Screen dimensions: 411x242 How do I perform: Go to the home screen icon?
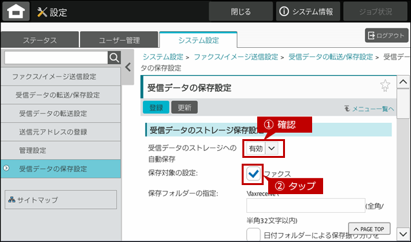click(x=16, y=11)
